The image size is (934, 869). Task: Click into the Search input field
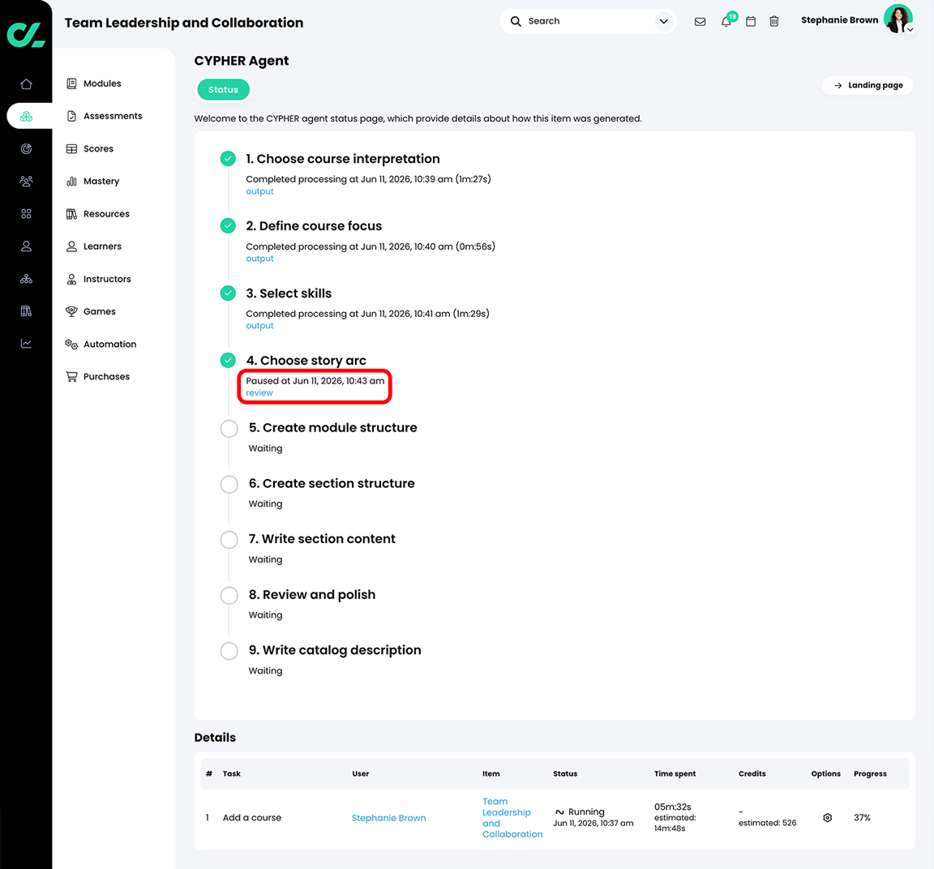(578, 21)
